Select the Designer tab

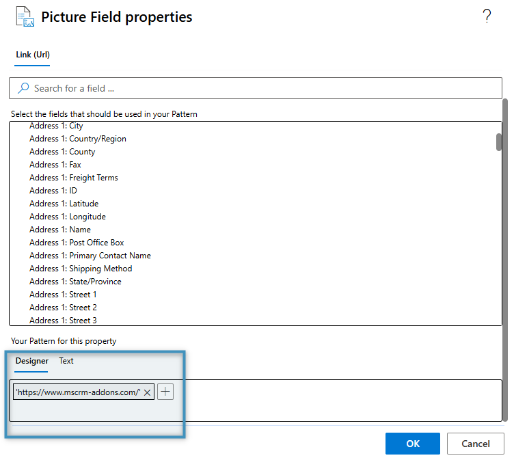tap(32, 361)
